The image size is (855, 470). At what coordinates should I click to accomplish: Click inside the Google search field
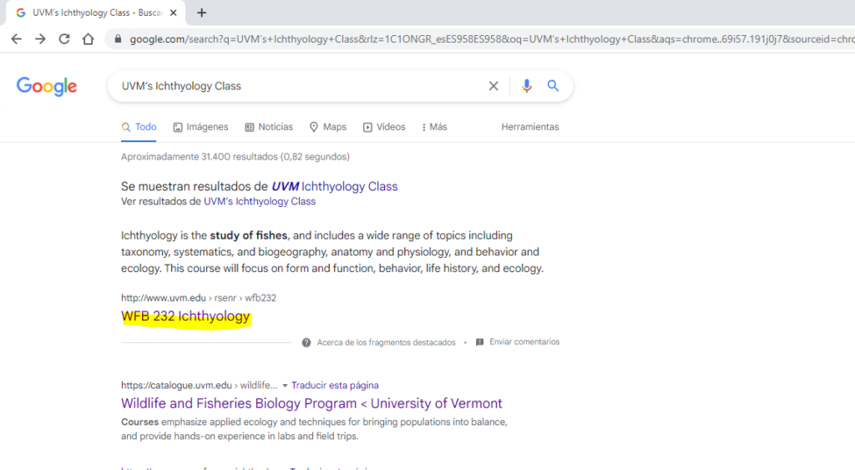point(292,86)
